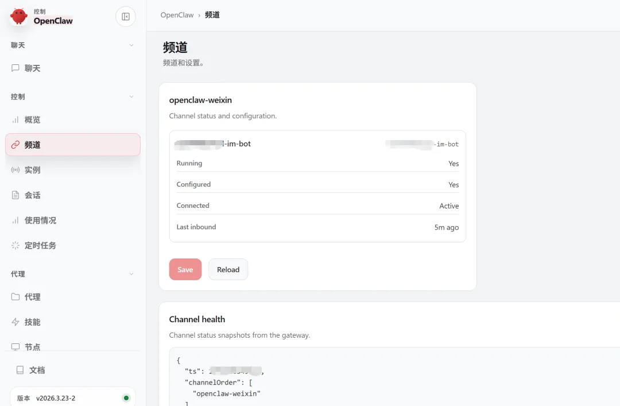Screen dimensions: 620x406
Task: Click the Configured row label
Action: click(x=193, y=184)
